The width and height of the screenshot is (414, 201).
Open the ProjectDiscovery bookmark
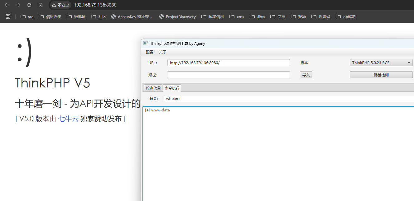click(x=177, y=16)
